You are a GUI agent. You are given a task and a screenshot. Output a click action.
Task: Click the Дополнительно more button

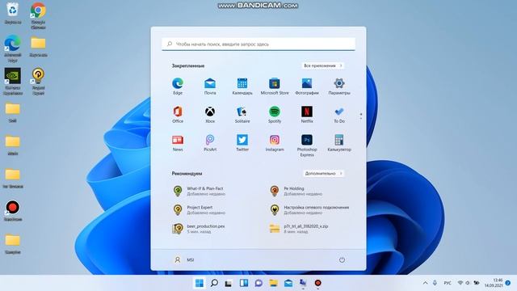[323, 173]
